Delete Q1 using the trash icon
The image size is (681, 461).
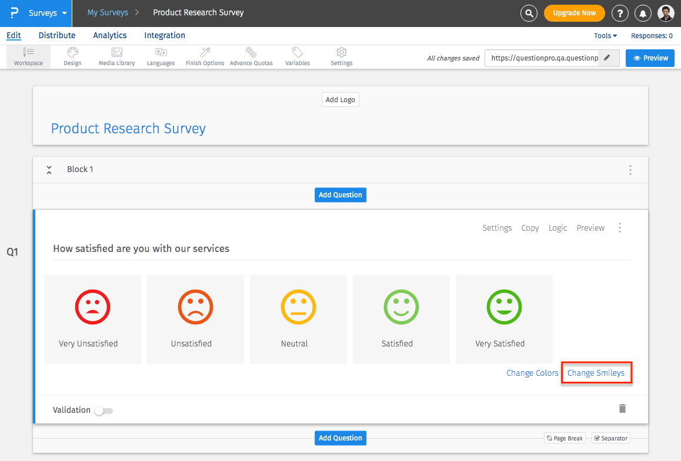tap(622, 408)
